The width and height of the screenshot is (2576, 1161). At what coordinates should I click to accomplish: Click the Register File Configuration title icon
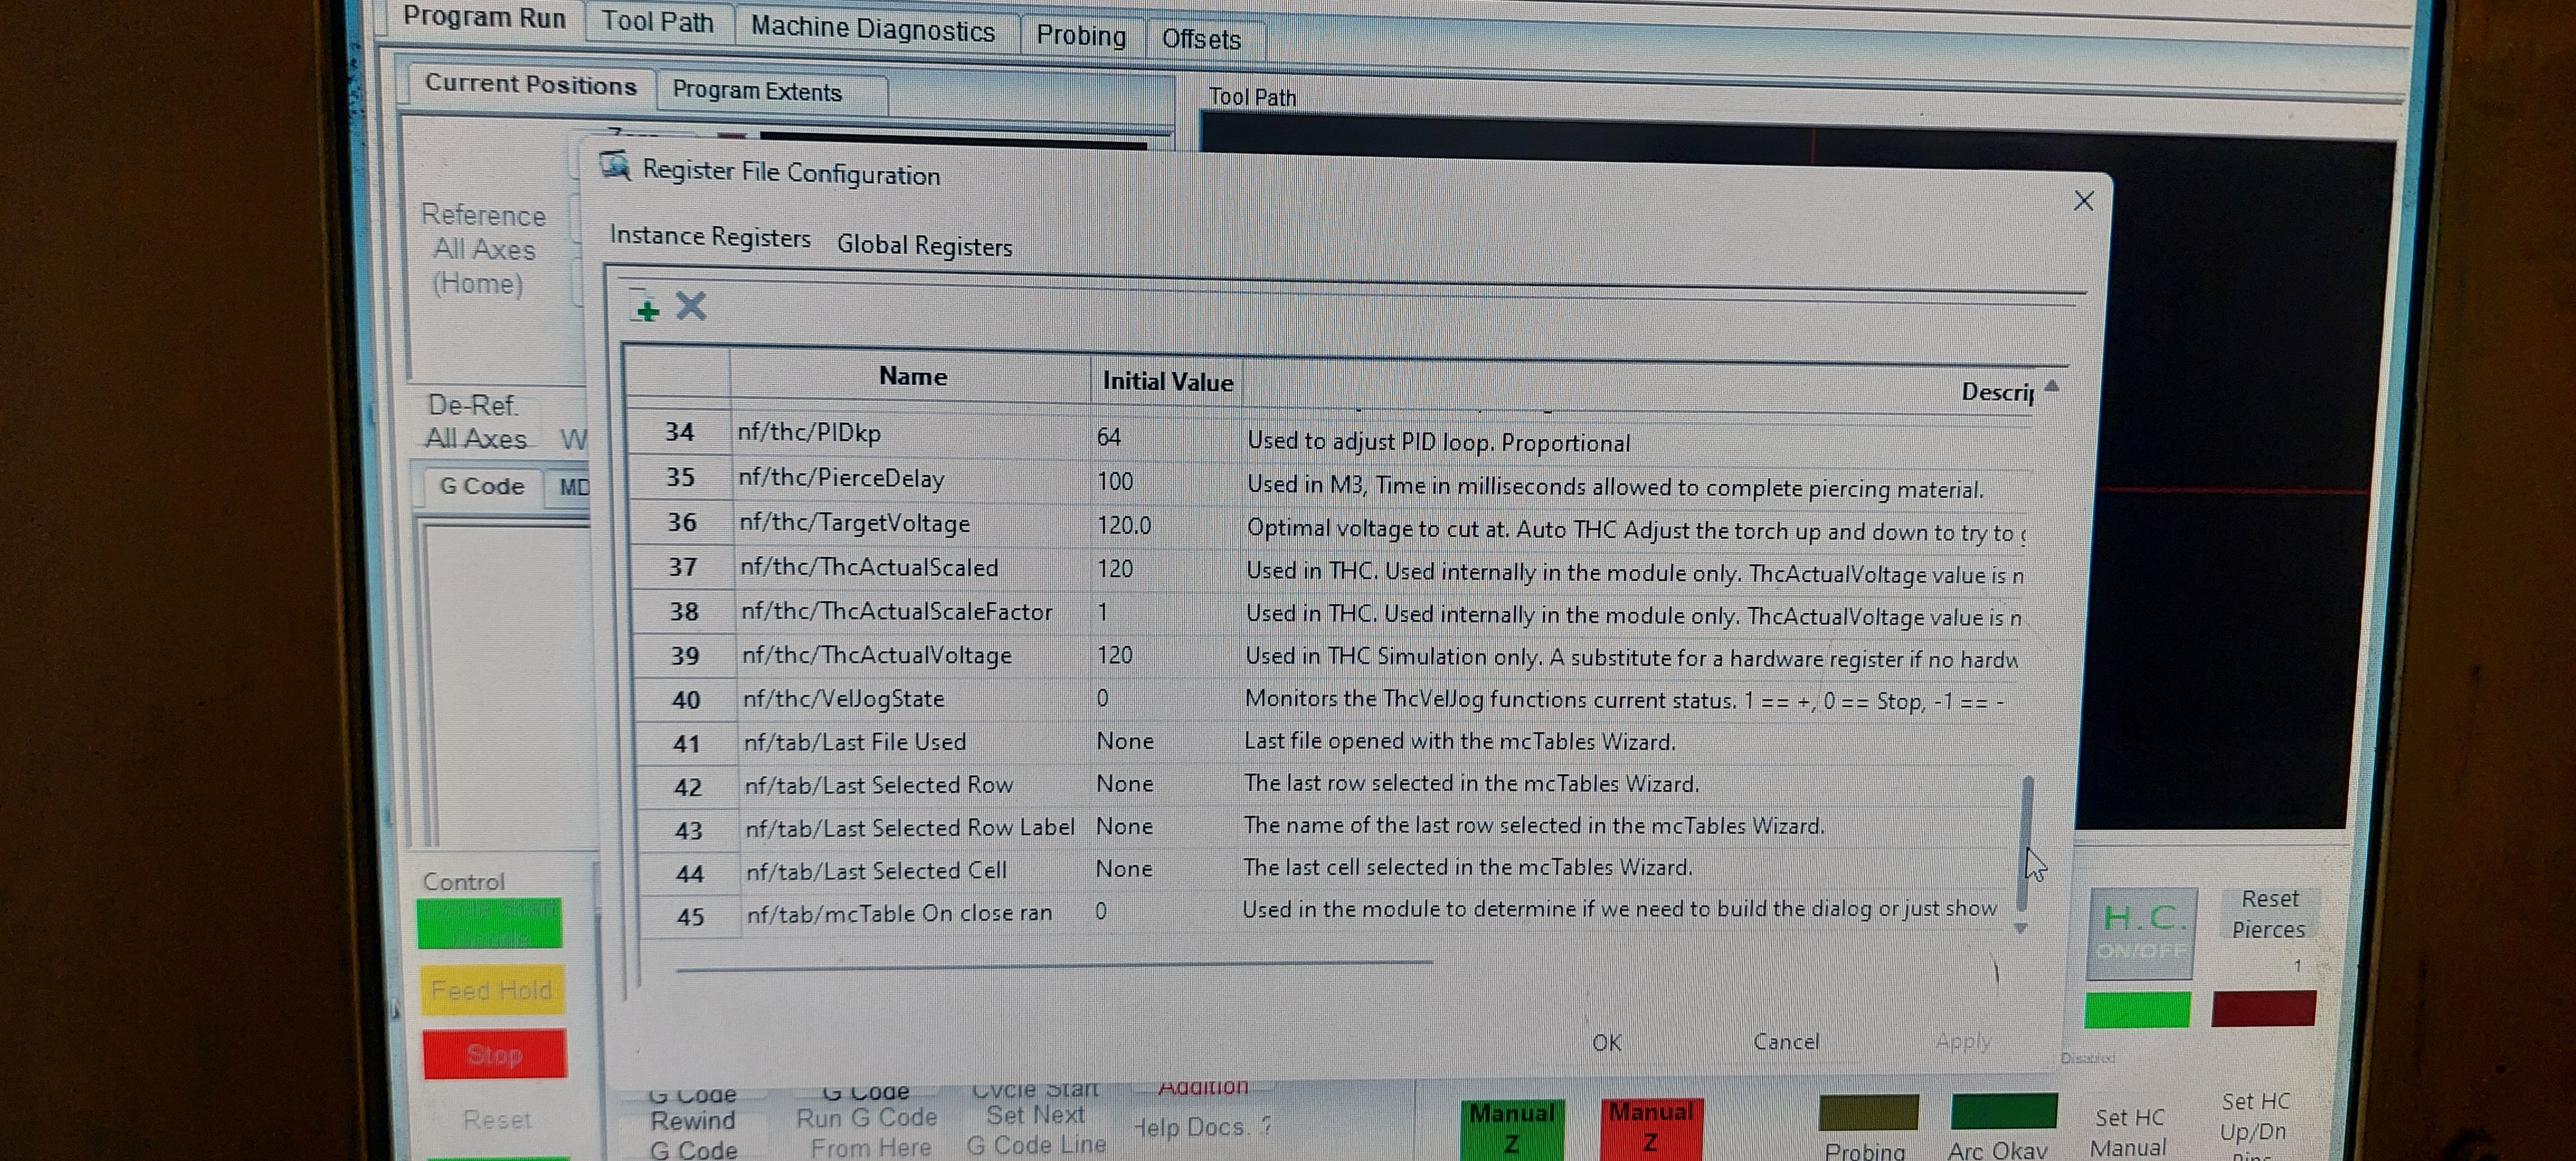615,166
